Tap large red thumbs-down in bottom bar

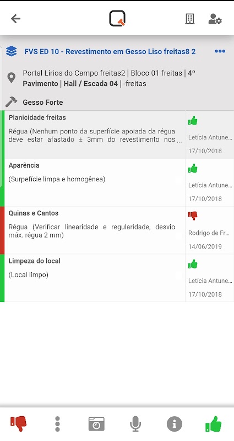pyautogui.click(x=19, y=423)
